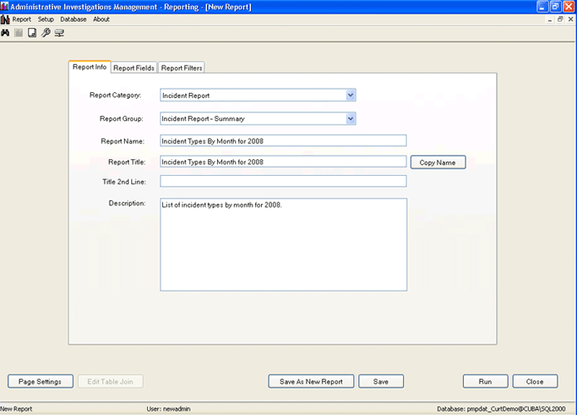Run the report
Viewport: 577px width, 415px height.
point(486,382)
